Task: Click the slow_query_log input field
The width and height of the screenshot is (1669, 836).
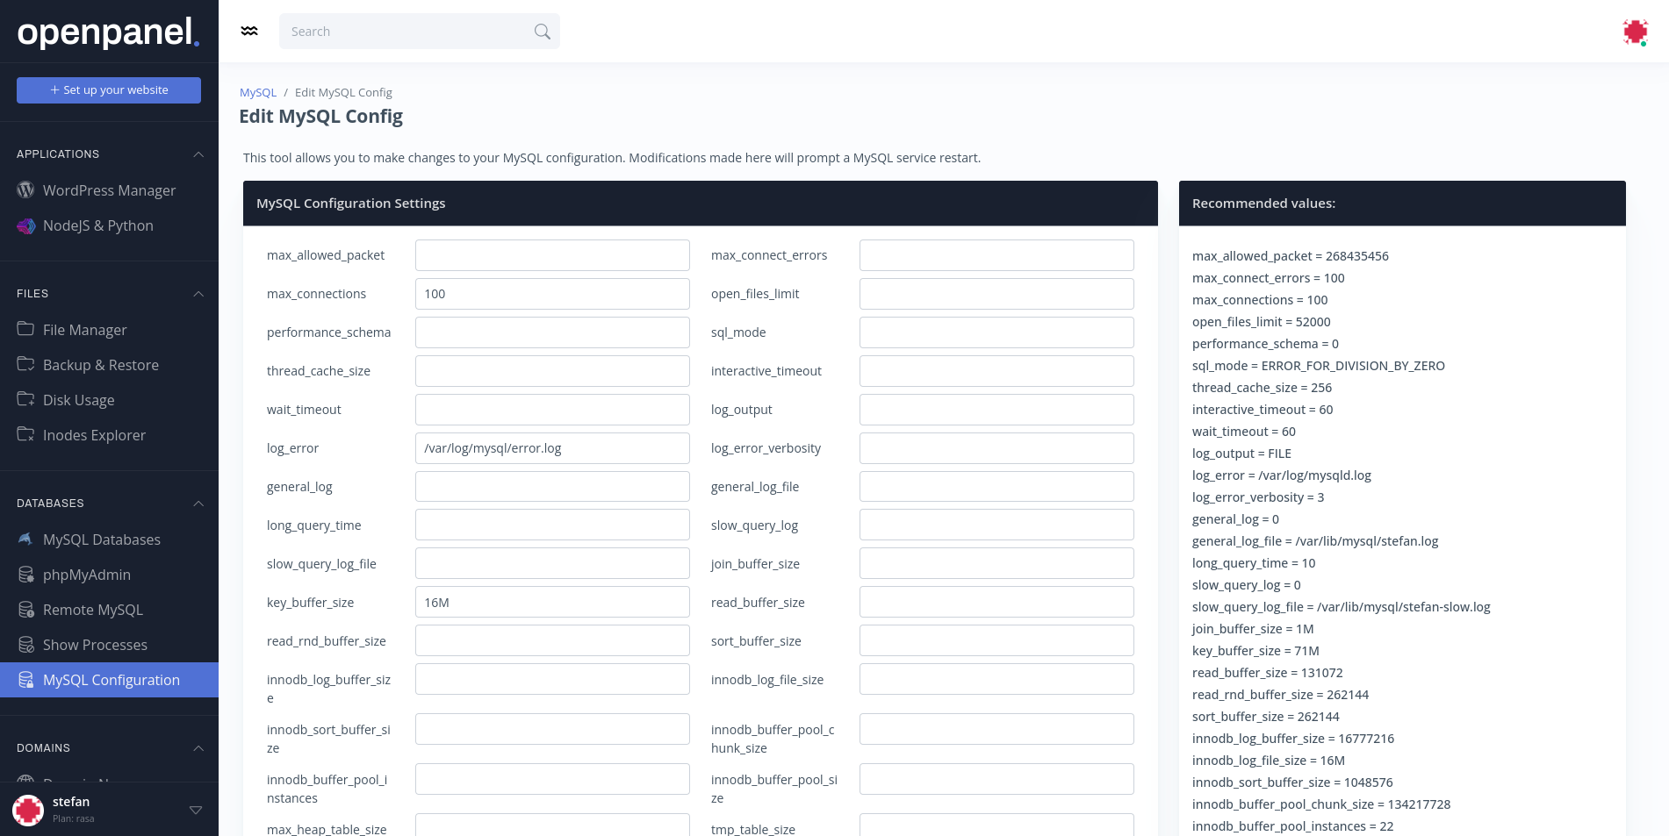Action: tap(996, 525)
